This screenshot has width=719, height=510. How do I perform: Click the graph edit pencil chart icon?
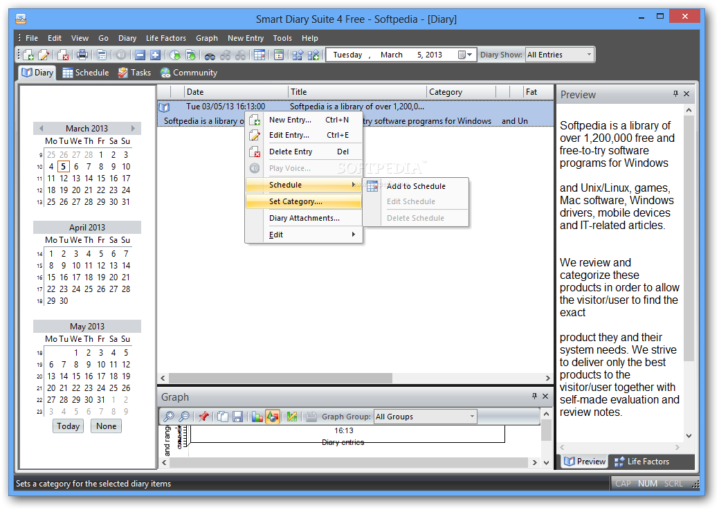click(291, 417)
